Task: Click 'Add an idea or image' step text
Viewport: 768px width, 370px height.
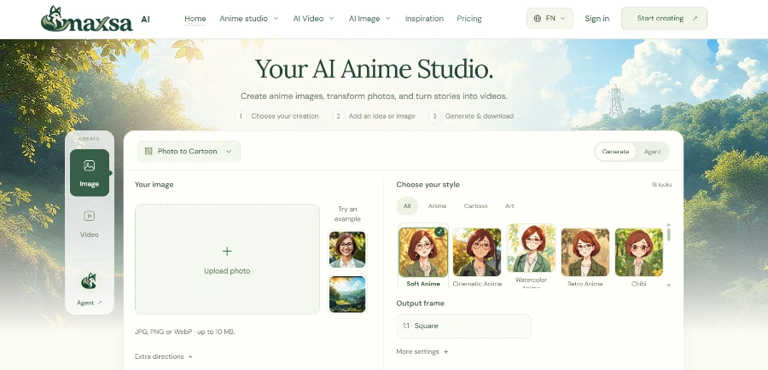Action: point(381,116)
